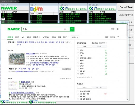This screenshot has height=105, width=135.
Task: Select the 11~20위 ranking tab
Action: pyautogui.click(x=99, y=46)
